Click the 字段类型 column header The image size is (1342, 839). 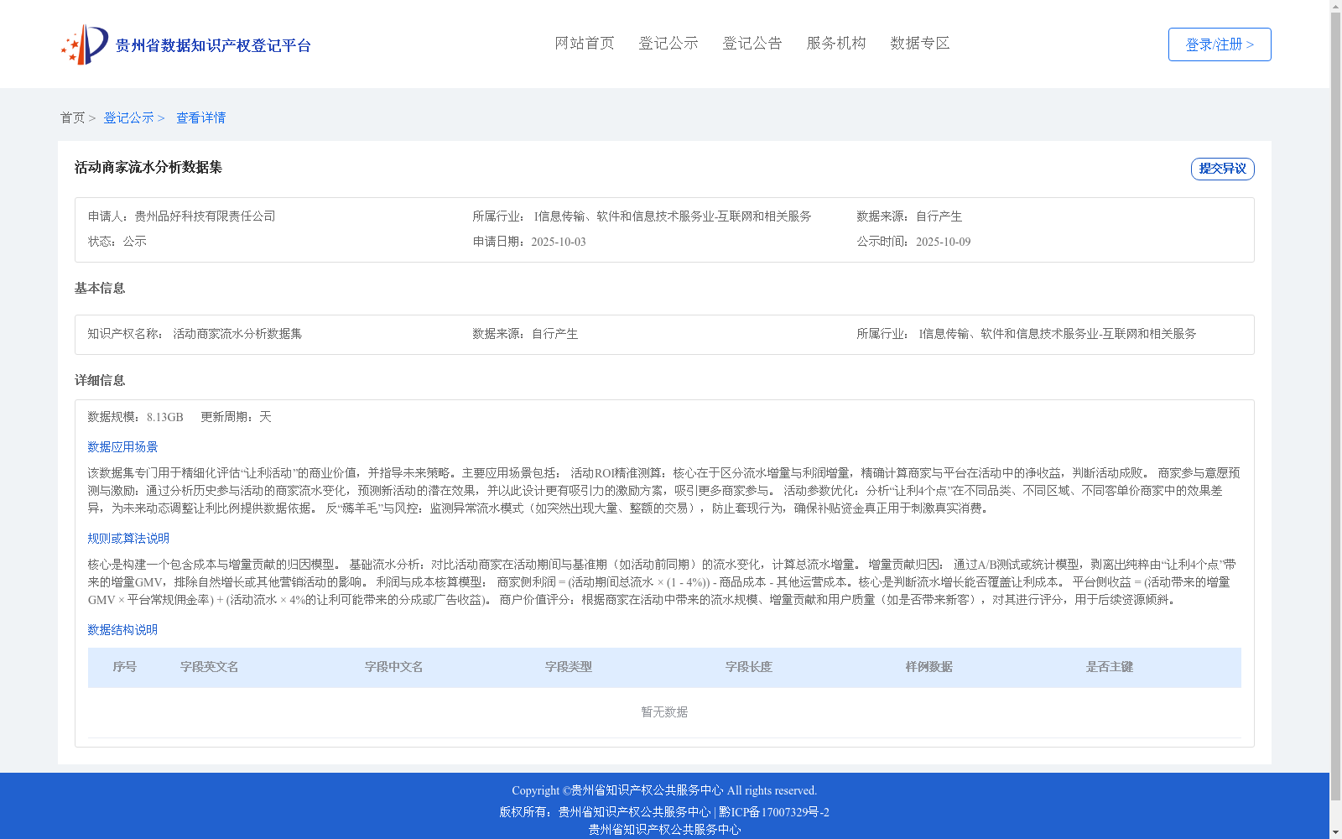569,667
